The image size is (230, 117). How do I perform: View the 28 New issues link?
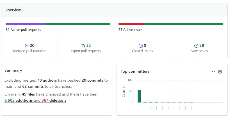click(x=199, y=48)
